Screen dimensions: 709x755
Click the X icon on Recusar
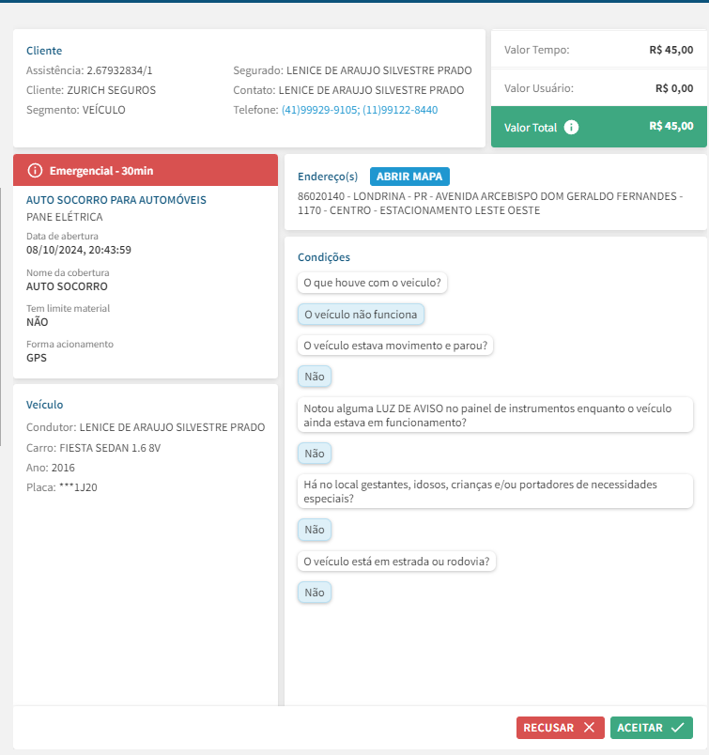tap(589, 728)
